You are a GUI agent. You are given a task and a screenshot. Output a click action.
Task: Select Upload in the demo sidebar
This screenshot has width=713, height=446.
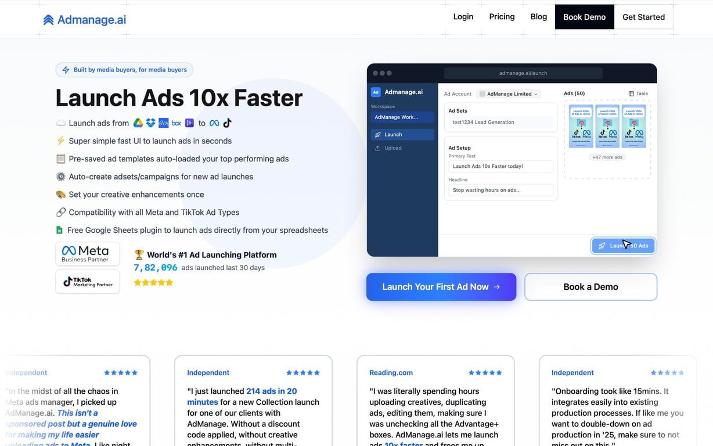coord(402,148)
